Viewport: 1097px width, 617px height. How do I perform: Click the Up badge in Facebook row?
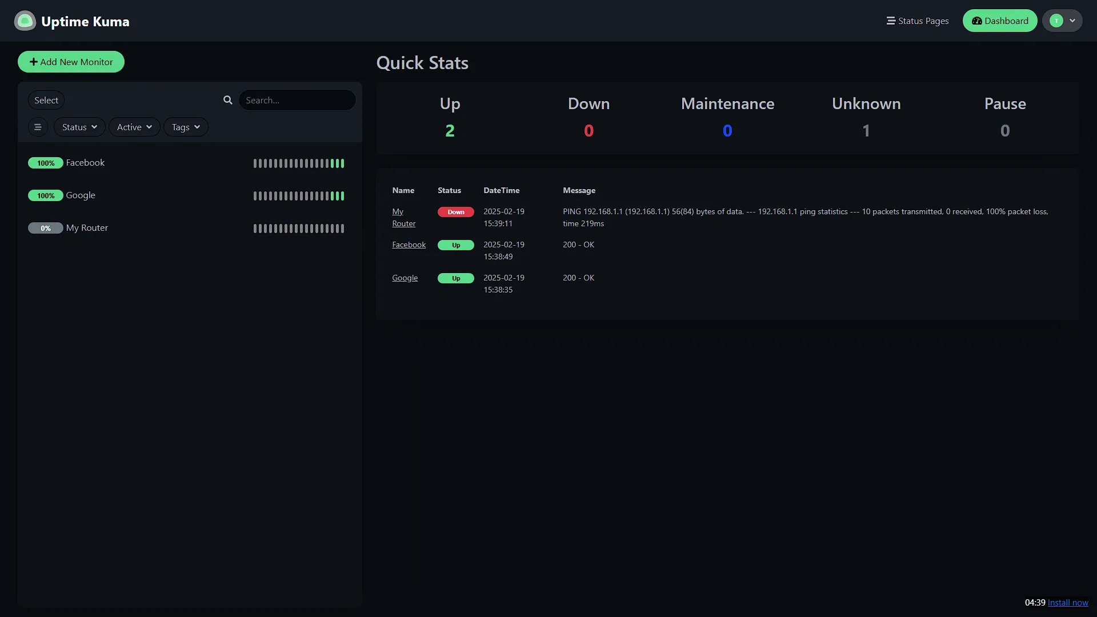(456, 245)
